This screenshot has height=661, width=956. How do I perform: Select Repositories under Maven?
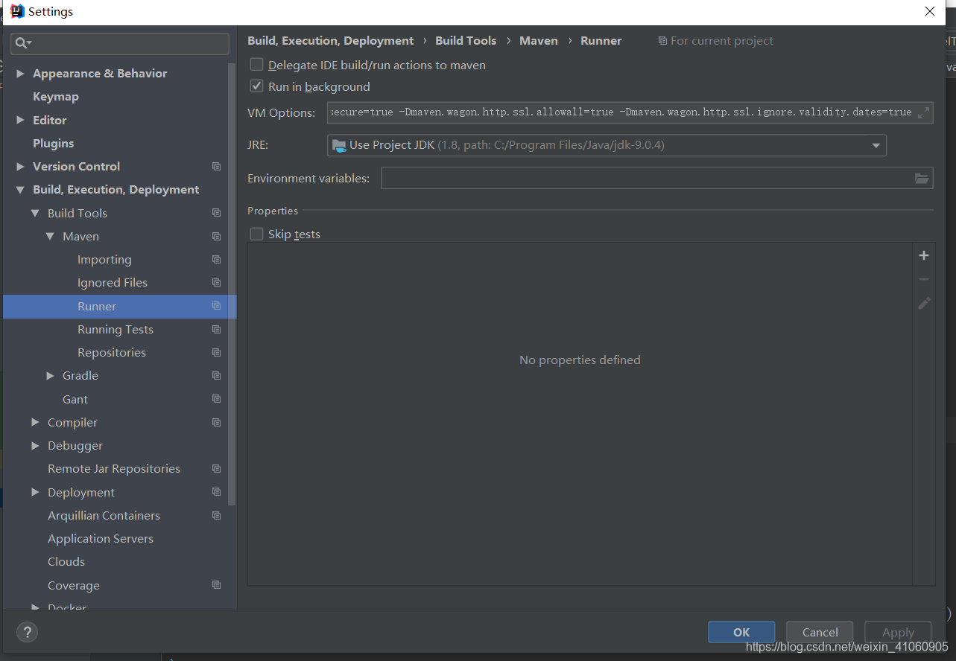pos(112,353)
